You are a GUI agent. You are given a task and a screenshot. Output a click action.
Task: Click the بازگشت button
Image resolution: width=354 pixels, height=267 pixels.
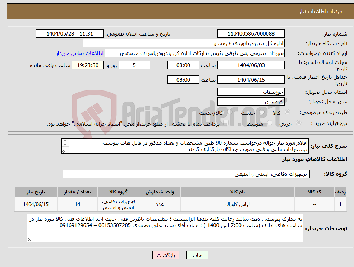pyautogui.click(x=166, y=255)
